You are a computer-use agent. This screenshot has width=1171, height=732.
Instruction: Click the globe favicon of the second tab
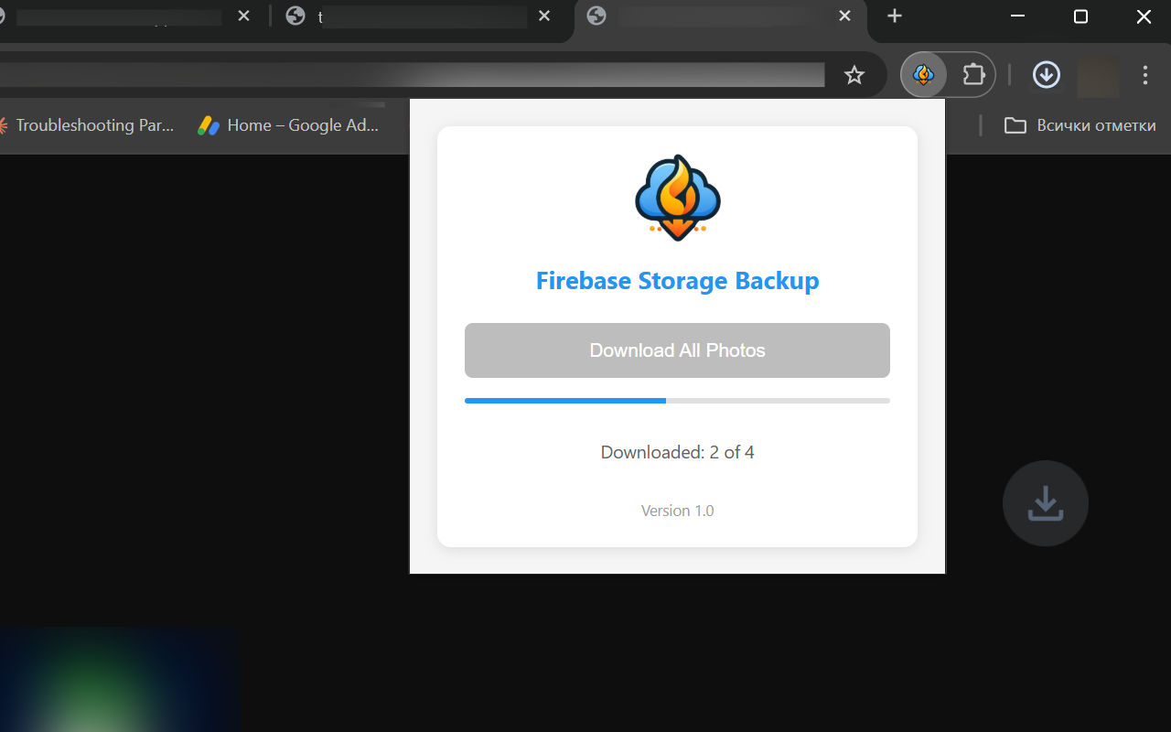pyautogui.click(x=295, y=16)
